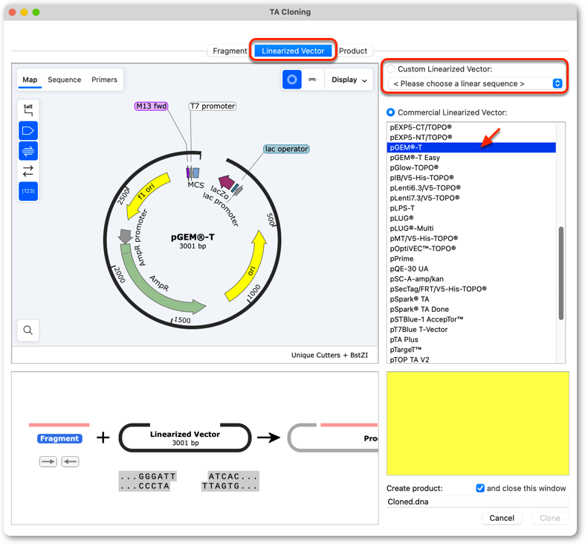Click the vector list scrollbar thumb
585x544 pixels.
tap(560, 273)
